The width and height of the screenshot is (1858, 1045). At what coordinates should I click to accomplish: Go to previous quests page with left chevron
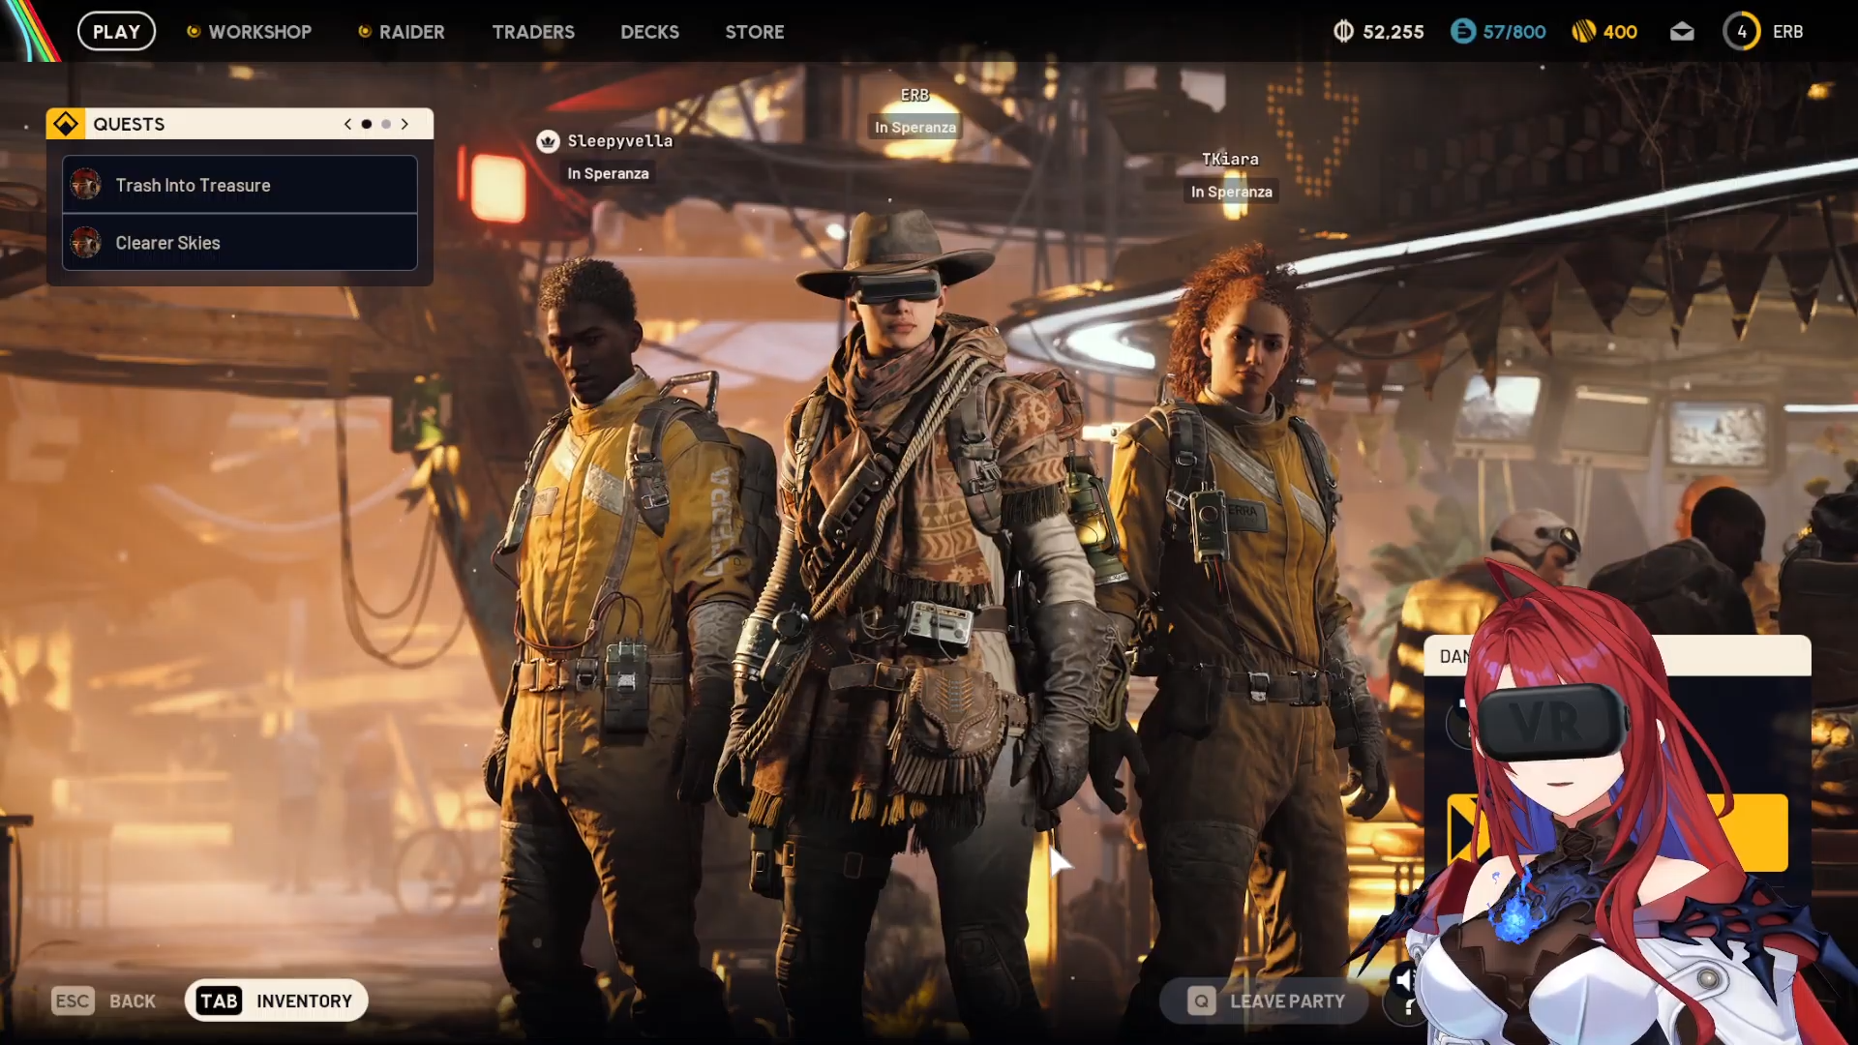347,124
